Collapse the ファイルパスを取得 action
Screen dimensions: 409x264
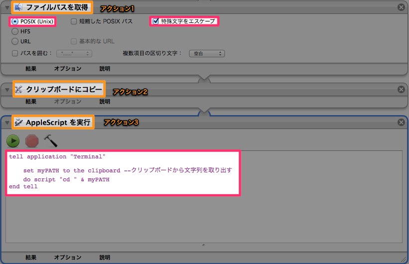pos(7,7)
